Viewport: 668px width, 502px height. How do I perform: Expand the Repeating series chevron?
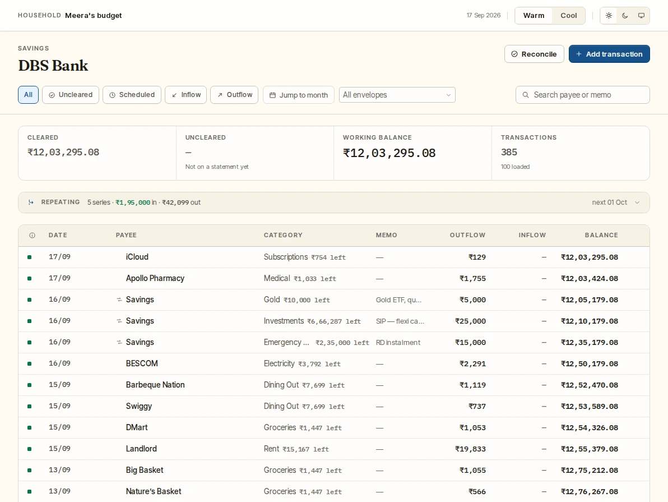[637, 202]
